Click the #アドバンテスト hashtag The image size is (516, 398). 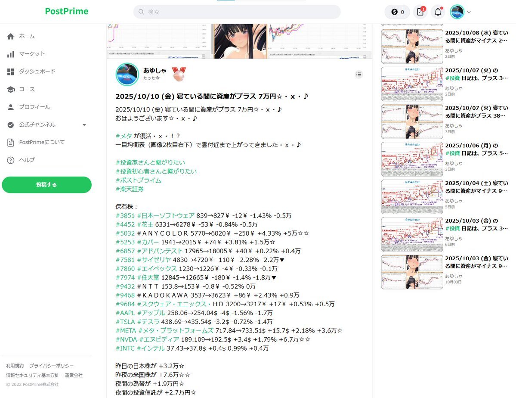click(160, 251)
